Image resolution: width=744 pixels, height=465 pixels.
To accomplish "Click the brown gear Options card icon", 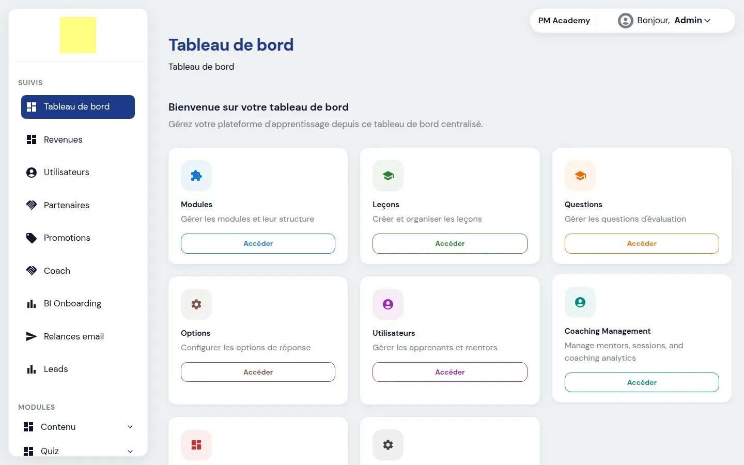I will point(196,304).
